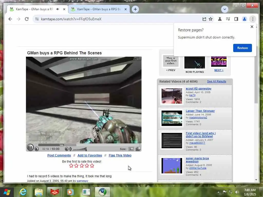
Task: Open the tab search dropdown
Action: pos(224,9)
